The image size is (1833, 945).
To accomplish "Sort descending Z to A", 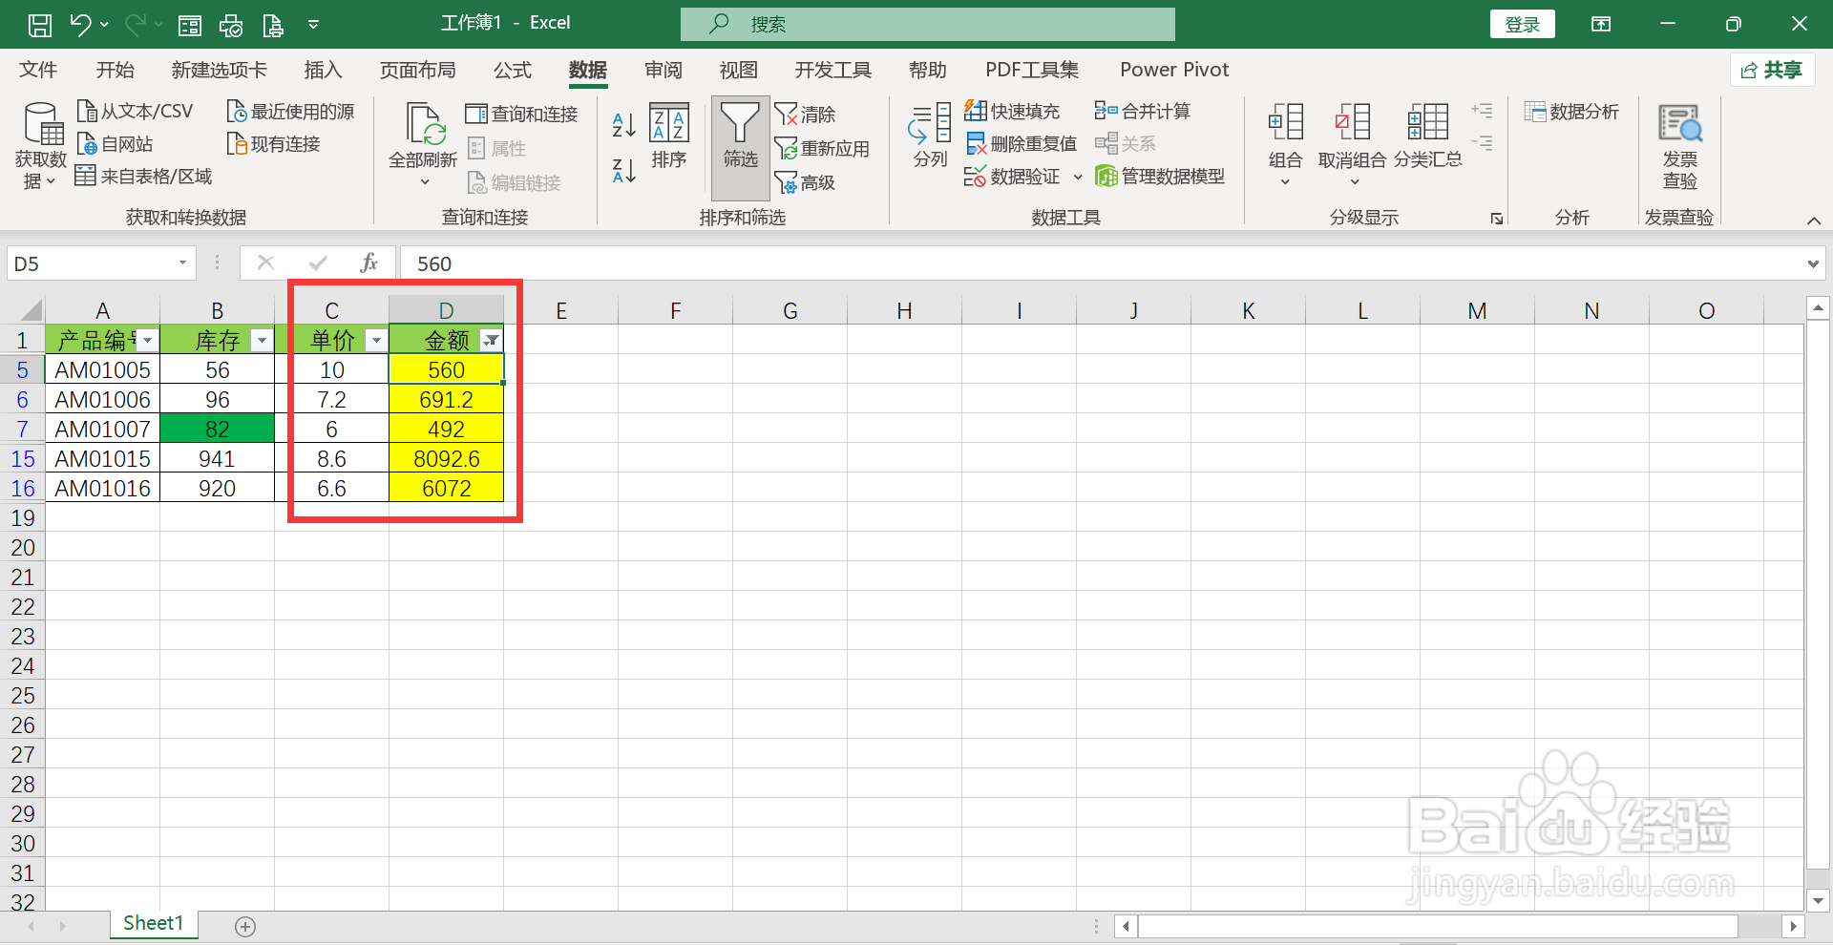I will [623, 171].
